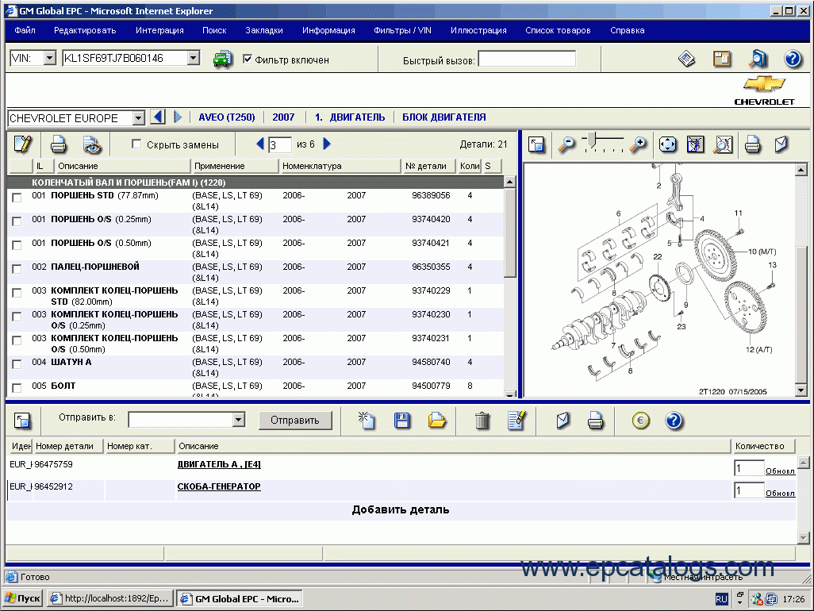Viewport: 814px width, 611px height.
Task: Click the БЛОК ДВИГАТЕЛЯ breadcrumb link
Action: pyautogui.click(x=443, y=117)
